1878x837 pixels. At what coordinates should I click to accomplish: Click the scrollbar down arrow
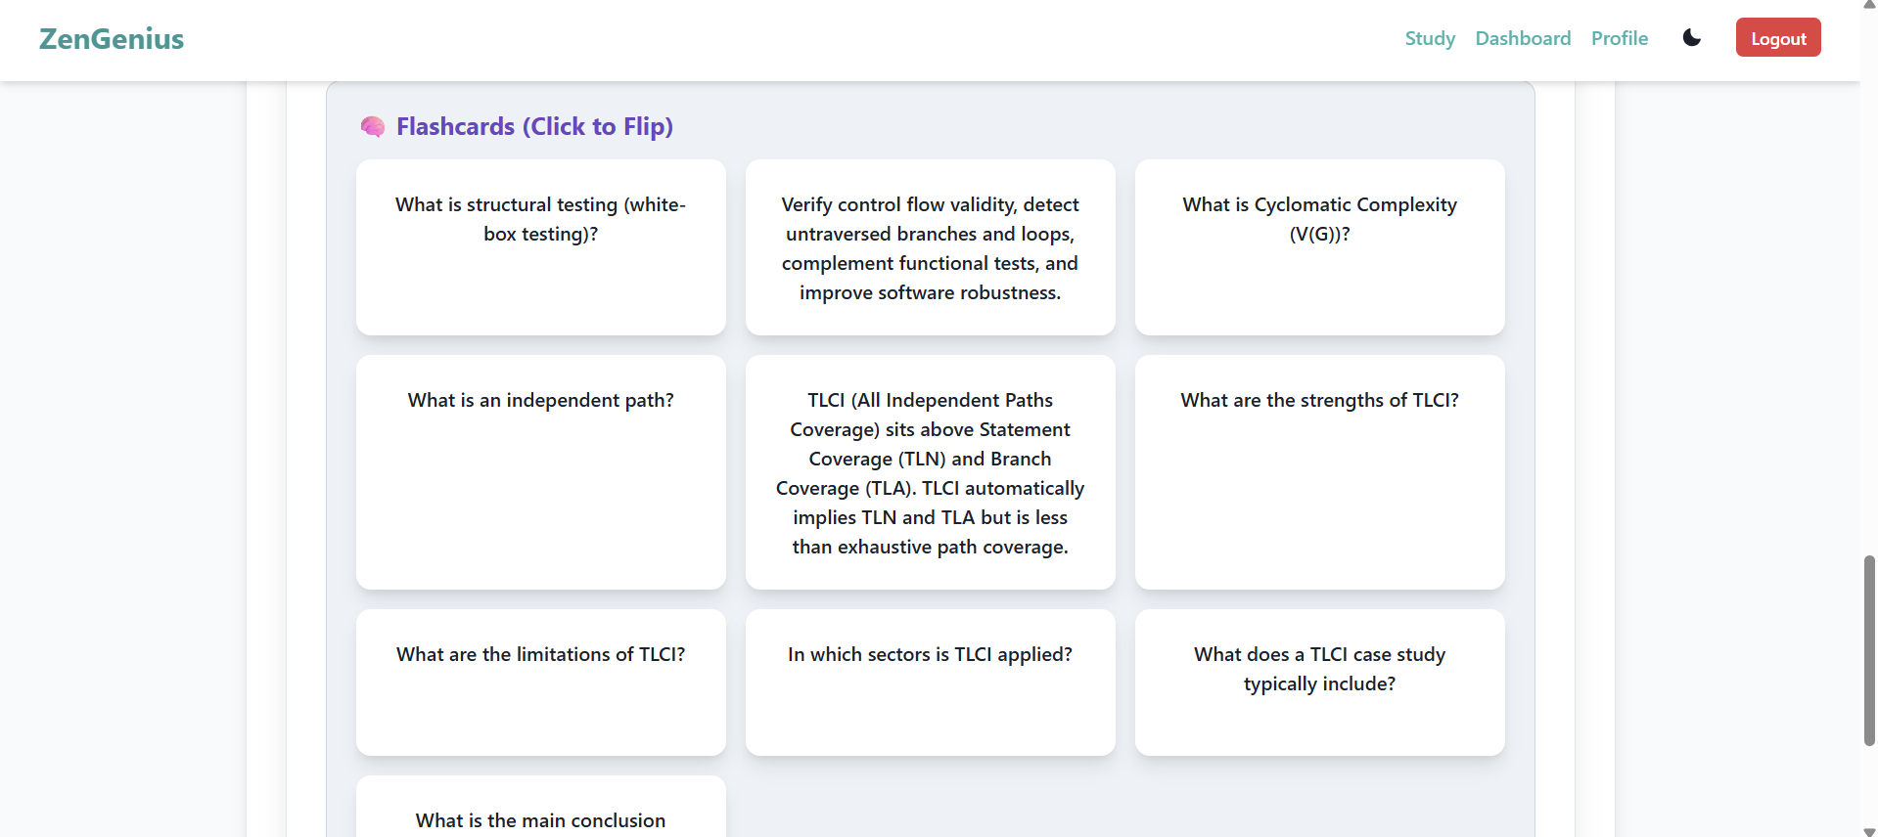click(1869, 831)
